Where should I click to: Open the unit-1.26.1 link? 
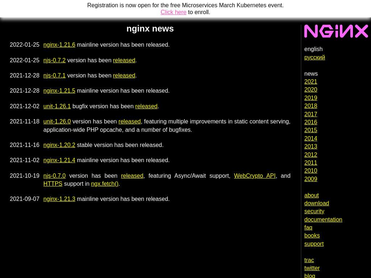click(57, 106)
